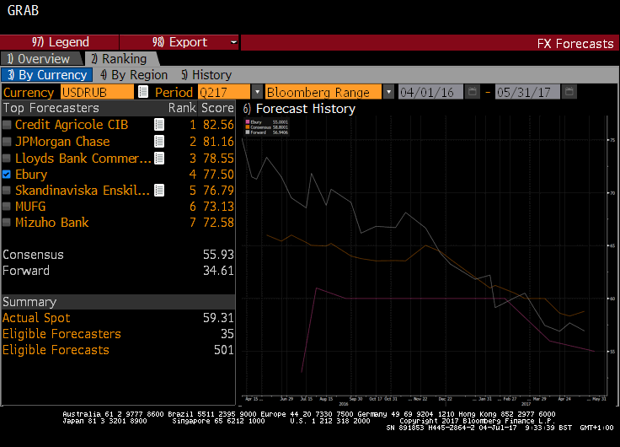
Task: Open end date calendar picker icon
Action: click(x=569, y=92)
